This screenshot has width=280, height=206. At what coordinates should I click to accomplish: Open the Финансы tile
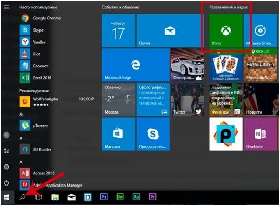pos(226,99)
